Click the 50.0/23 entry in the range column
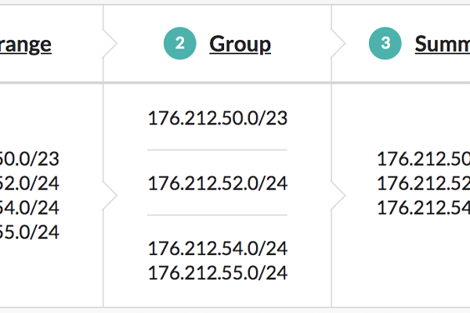This screenshot has width=470, height=313. [x=30, y=159]
